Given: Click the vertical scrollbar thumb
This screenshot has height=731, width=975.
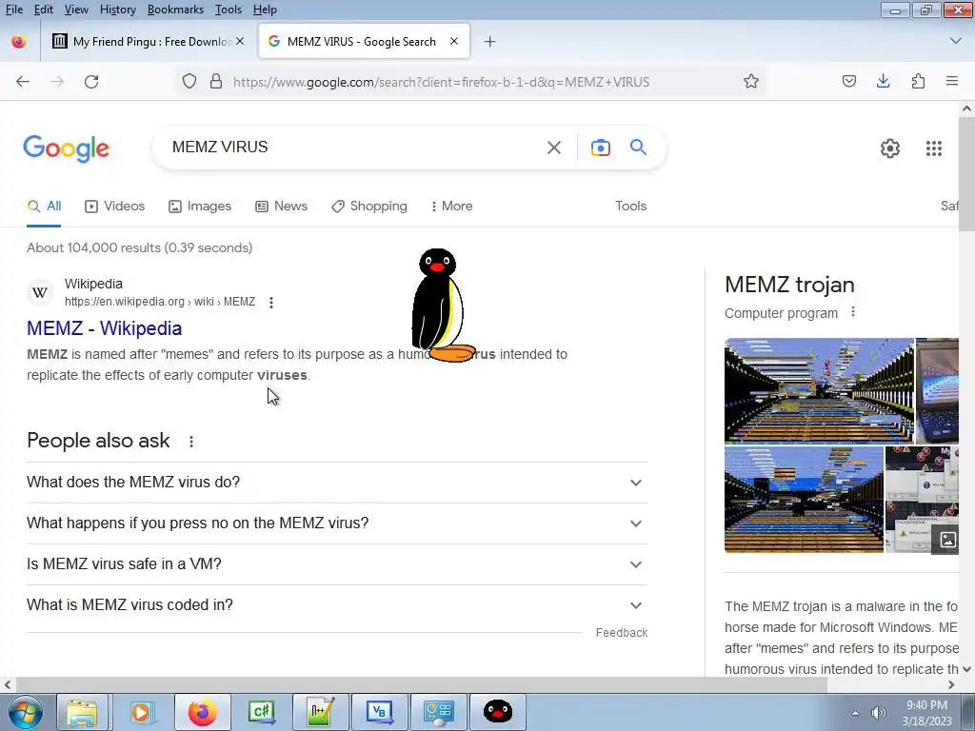Looking at the screenshot, I should pyautogui.click(x=966, y=174).
